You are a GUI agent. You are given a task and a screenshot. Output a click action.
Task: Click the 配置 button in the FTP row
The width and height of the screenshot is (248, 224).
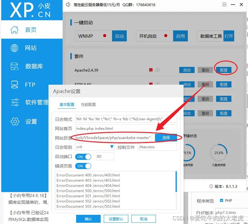click(x=224, y=84)
